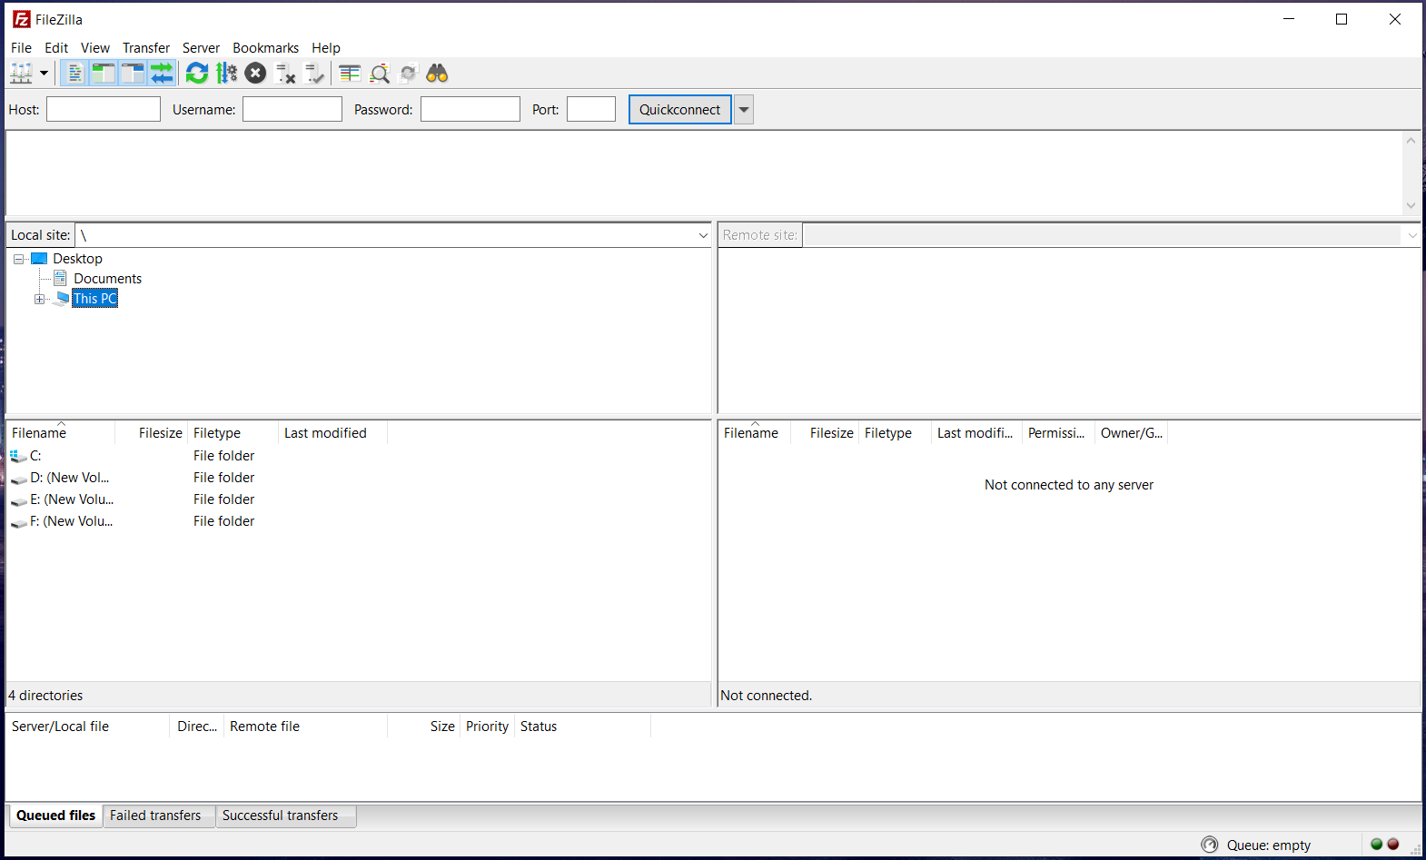1426x860 pixels.
Task: Open directory listing filters icon
Action: coord(350,74)
